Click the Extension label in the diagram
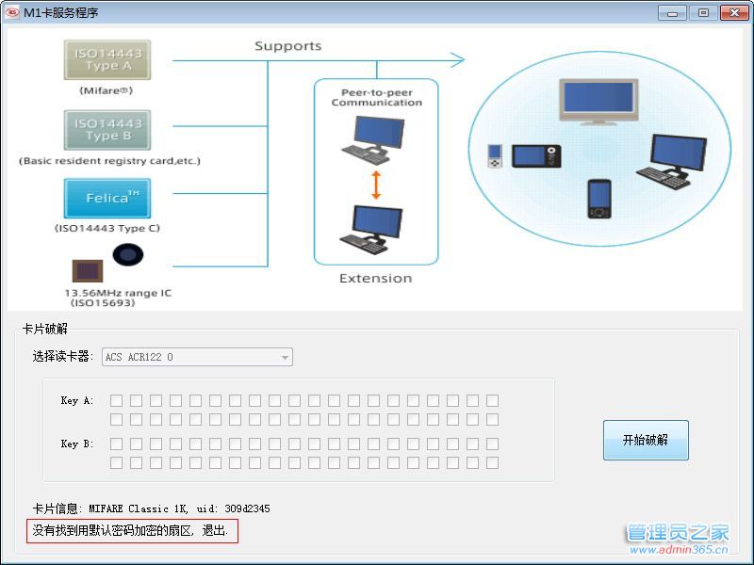Screen dimensions: 754x565 375,278
